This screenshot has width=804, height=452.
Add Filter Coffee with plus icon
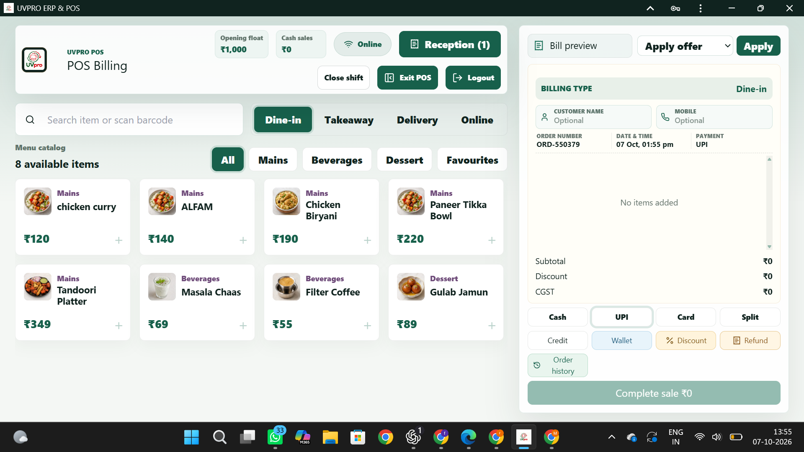(367, 326)
